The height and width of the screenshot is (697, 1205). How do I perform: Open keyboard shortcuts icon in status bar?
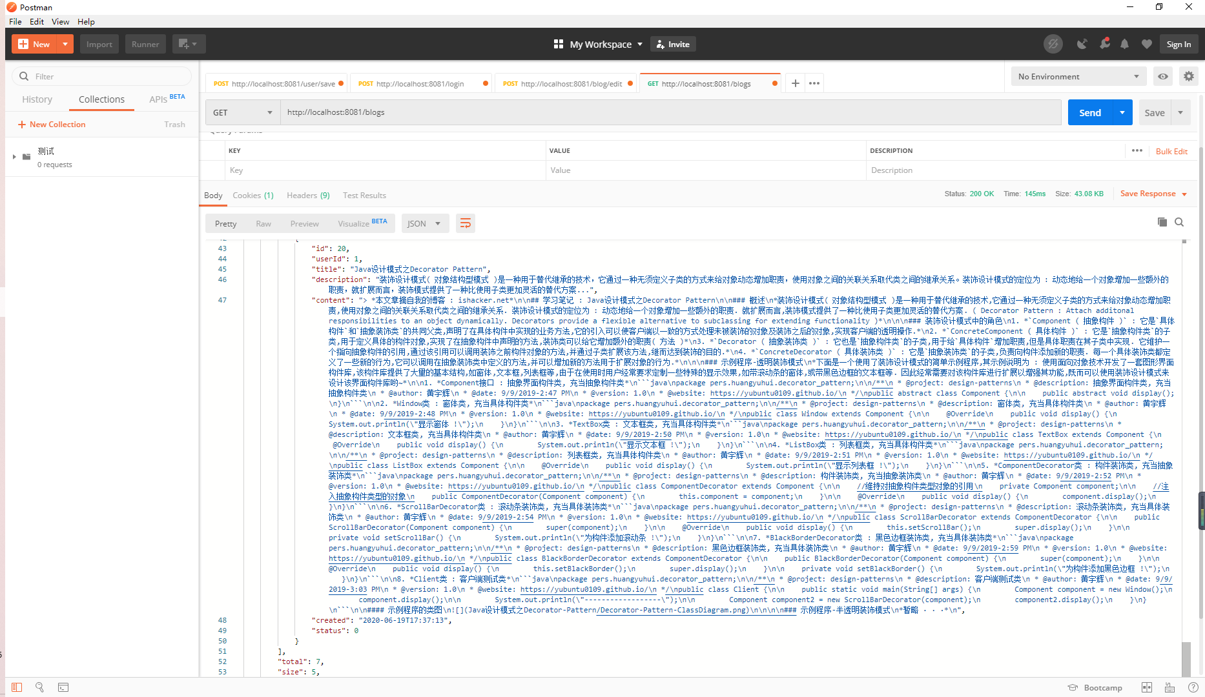[x=1169, y=688]
